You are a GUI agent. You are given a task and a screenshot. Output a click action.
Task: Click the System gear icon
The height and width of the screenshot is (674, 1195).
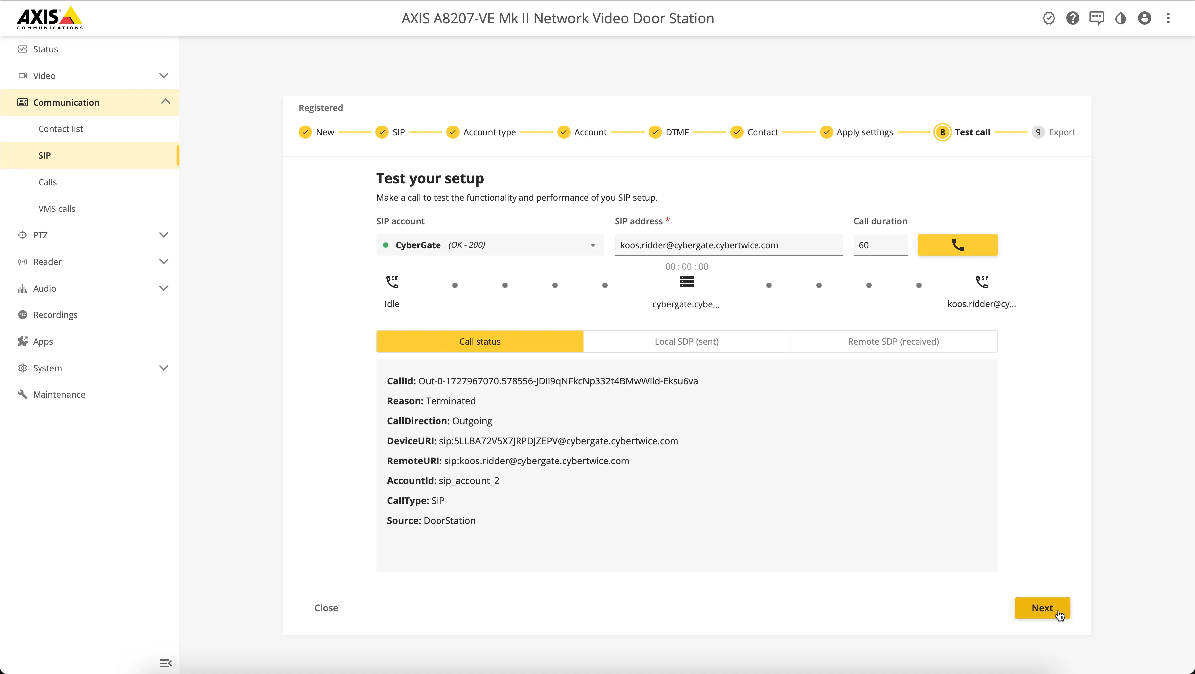[x=22, y=368]
